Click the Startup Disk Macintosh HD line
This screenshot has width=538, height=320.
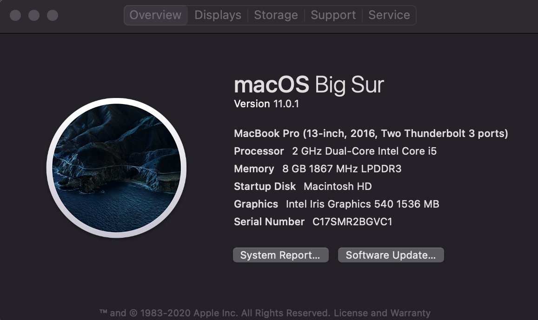click(303, 187)
